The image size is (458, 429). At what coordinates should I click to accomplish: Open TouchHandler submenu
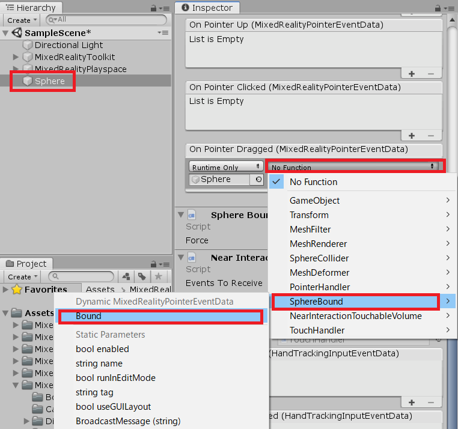tap(362, 330)
